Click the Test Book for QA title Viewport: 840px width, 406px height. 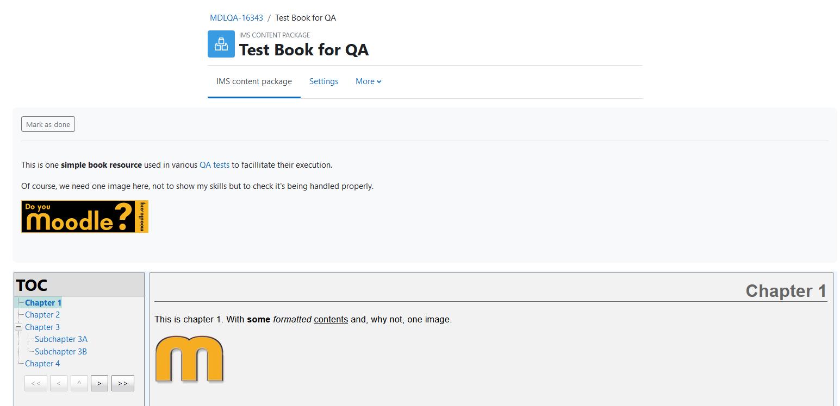pyautogui.click(x=304, y=50)
